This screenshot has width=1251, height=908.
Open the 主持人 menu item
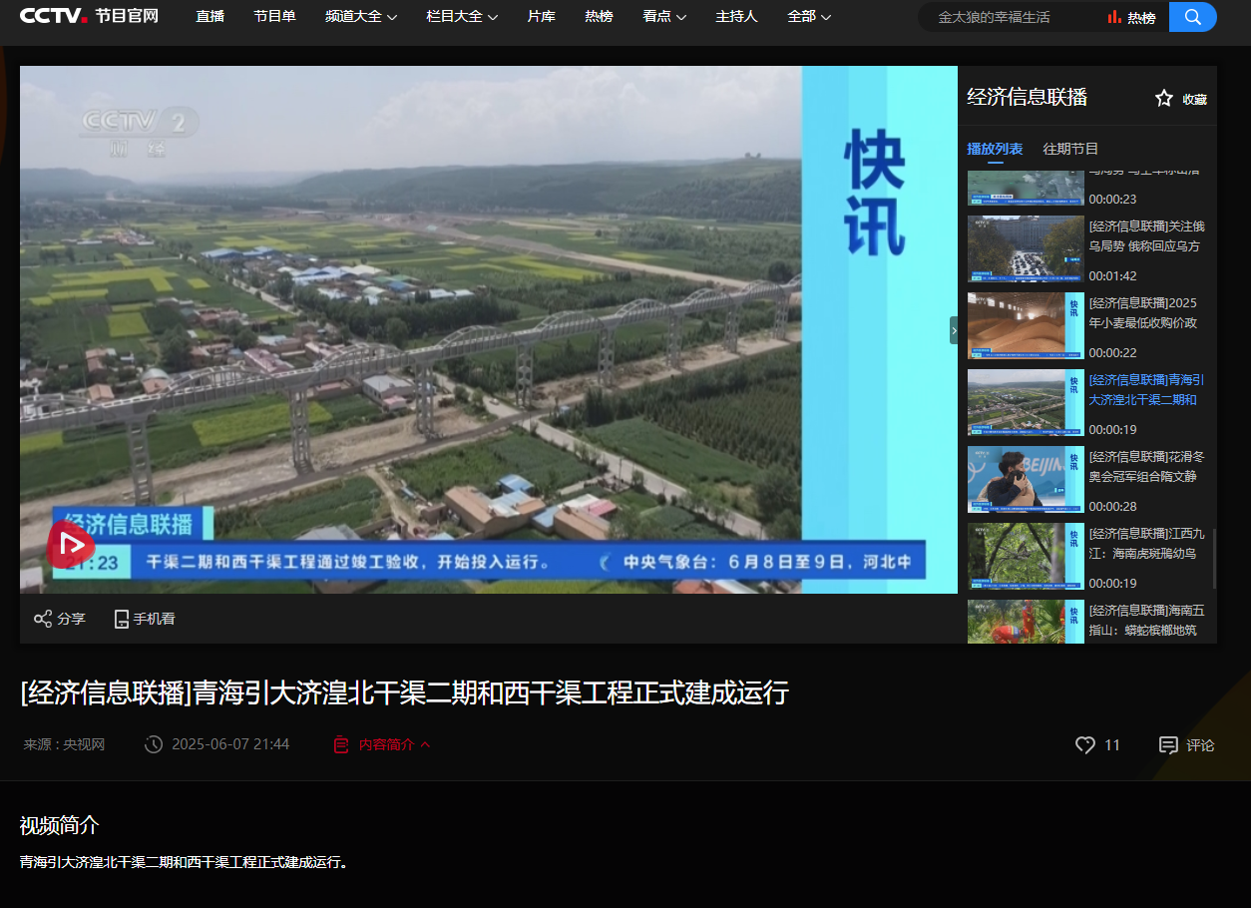736,16
